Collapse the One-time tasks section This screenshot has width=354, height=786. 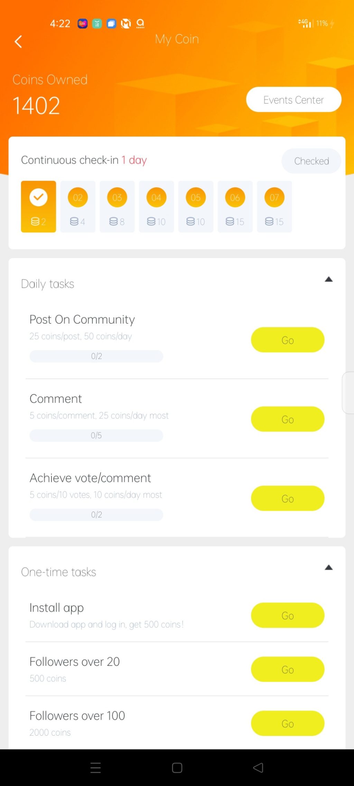pos(328,567)
